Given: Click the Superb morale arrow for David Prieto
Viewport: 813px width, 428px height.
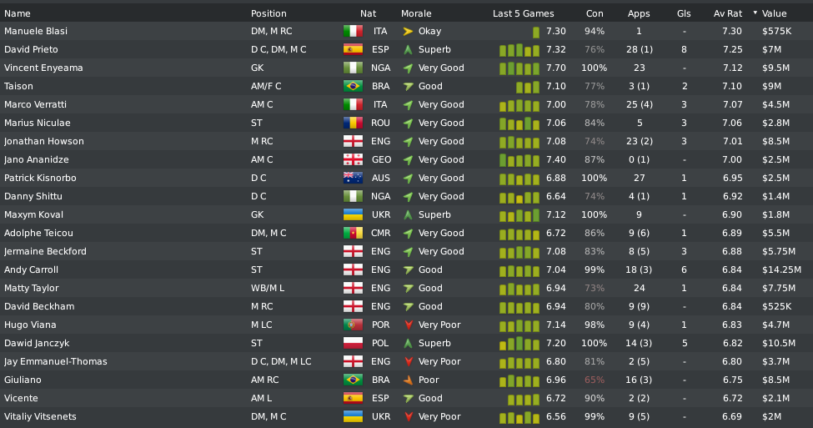Looking at the screenshot, I should coord(408,50).
